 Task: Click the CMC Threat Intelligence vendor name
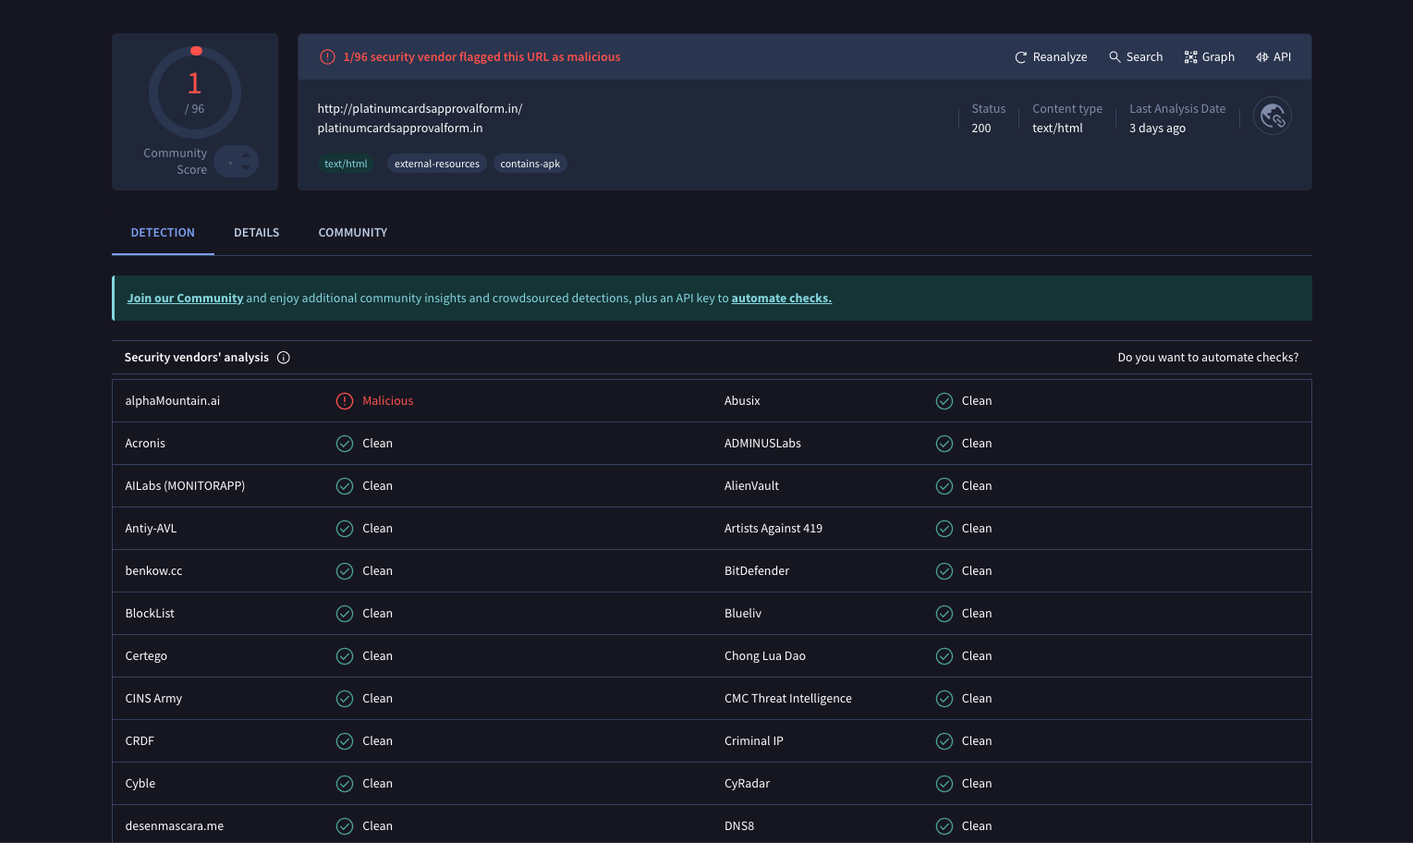[x=788, y=699]
